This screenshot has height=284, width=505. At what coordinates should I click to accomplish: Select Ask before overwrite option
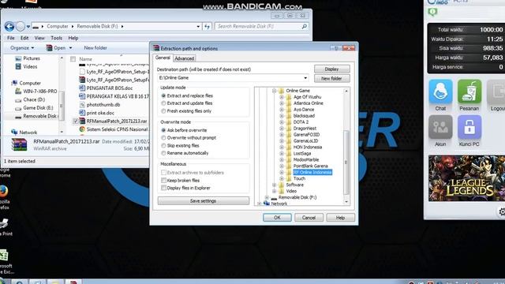(x=163, y=130)
